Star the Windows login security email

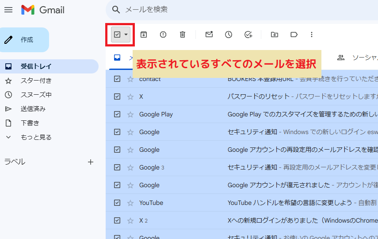[130, 132]
